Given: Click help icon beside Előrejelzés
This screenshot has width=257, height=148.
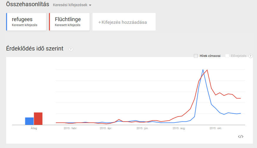Looking at the screenshot, I should coord(251,56).
